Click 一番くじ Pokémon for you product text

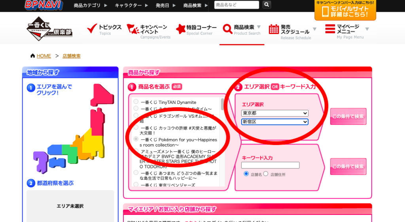[179, 142]
